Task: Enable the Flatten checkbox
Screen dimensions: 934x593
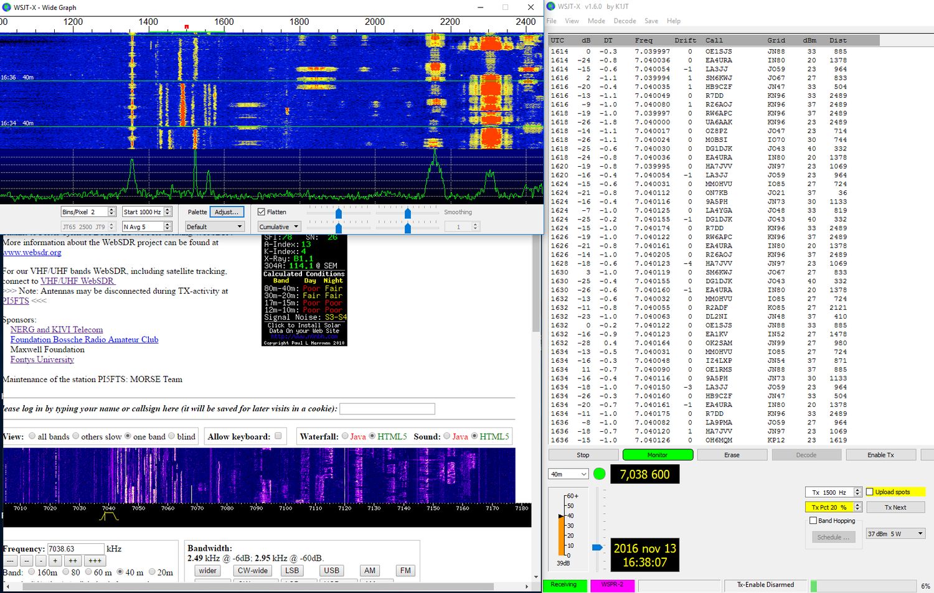Action: point(262,212)
